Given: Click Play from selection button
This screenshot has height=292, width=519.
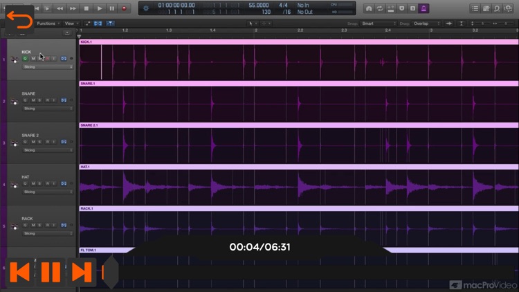Looking at the screenshot, I should (48, 8).
